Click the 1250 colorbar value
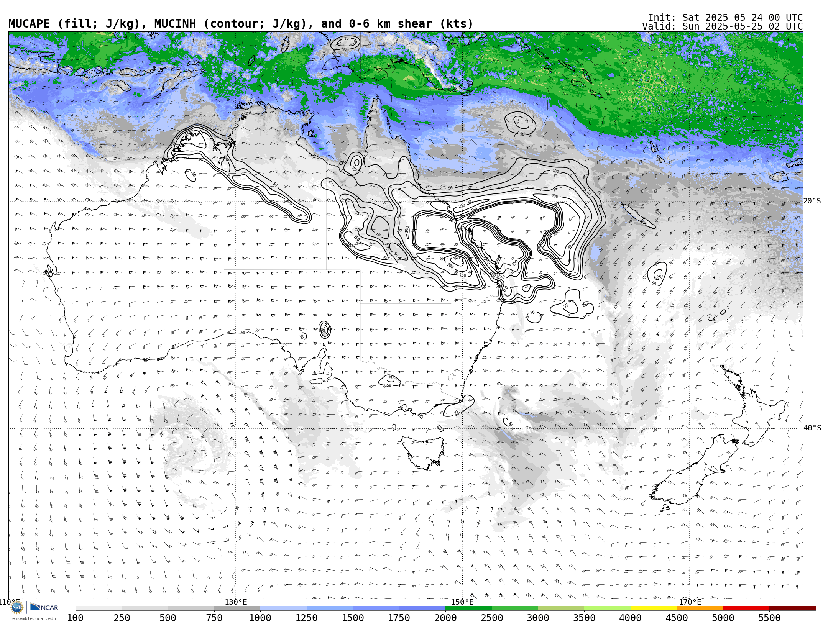Viewport: 828px width, 623px height. [x=307, y=618]
